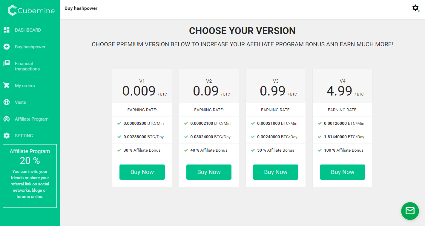Screen dimensions: 425x226
Task: Open the mail chat bubble
Action: pyautogui.click(x=410, y=211)
